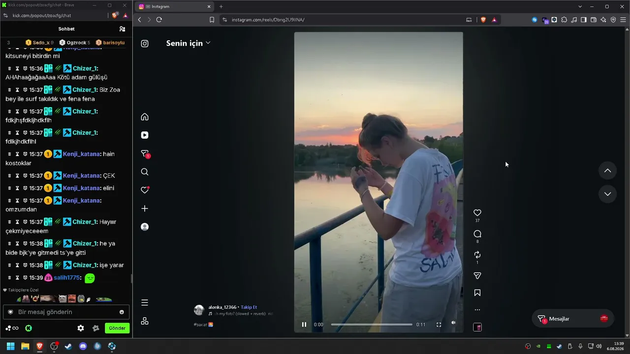Expand the 'Senin için' feed dropdown
630x354 pixels.
[x=189, y=43]
